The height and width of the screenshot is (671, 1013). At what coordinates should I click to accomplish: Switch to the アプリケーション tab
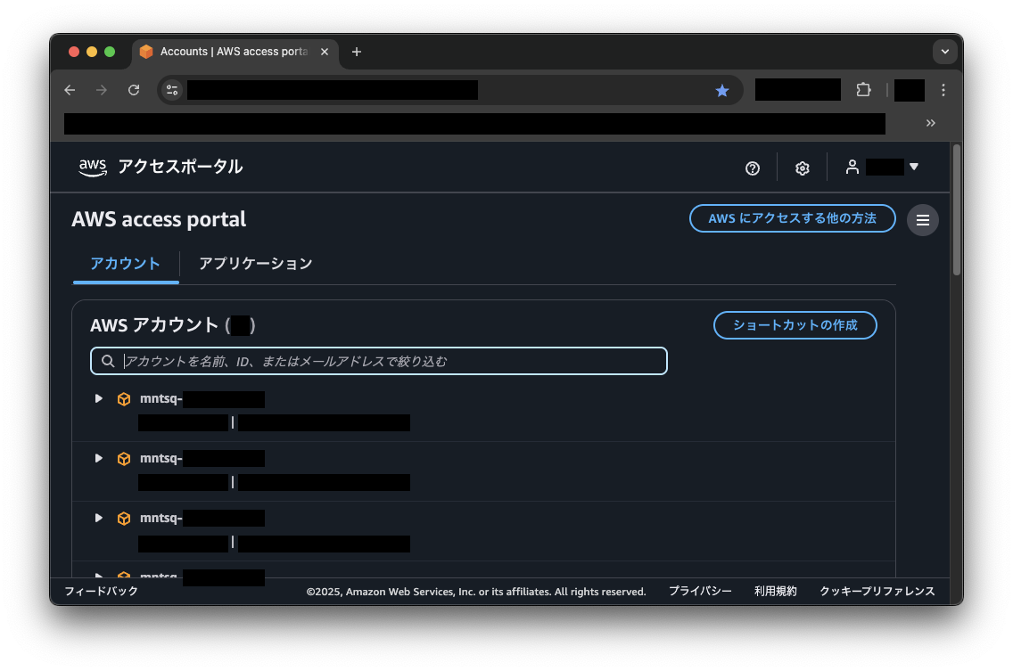tap(256, 264)
